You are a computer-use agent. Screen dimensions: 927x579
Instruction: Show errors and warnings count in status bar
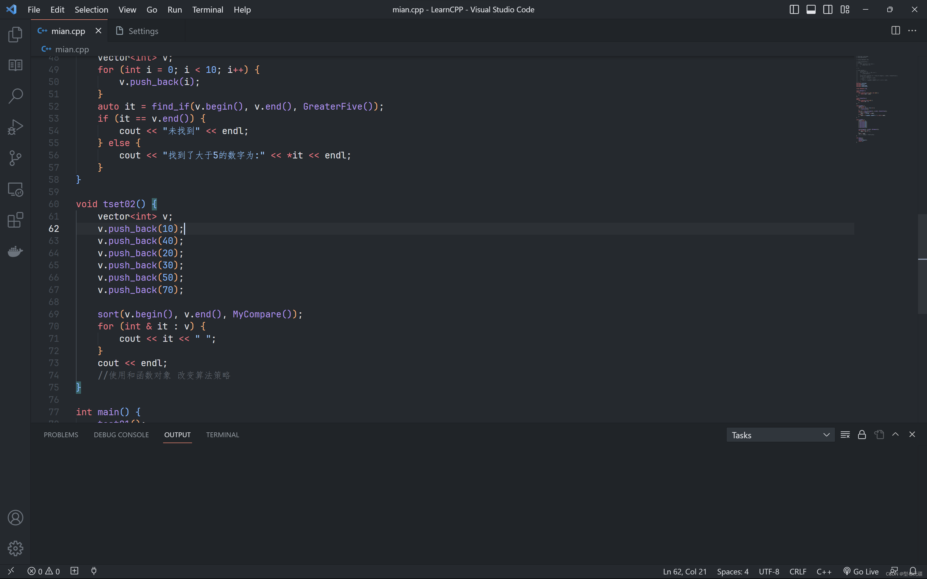click(x=44, y=571)
